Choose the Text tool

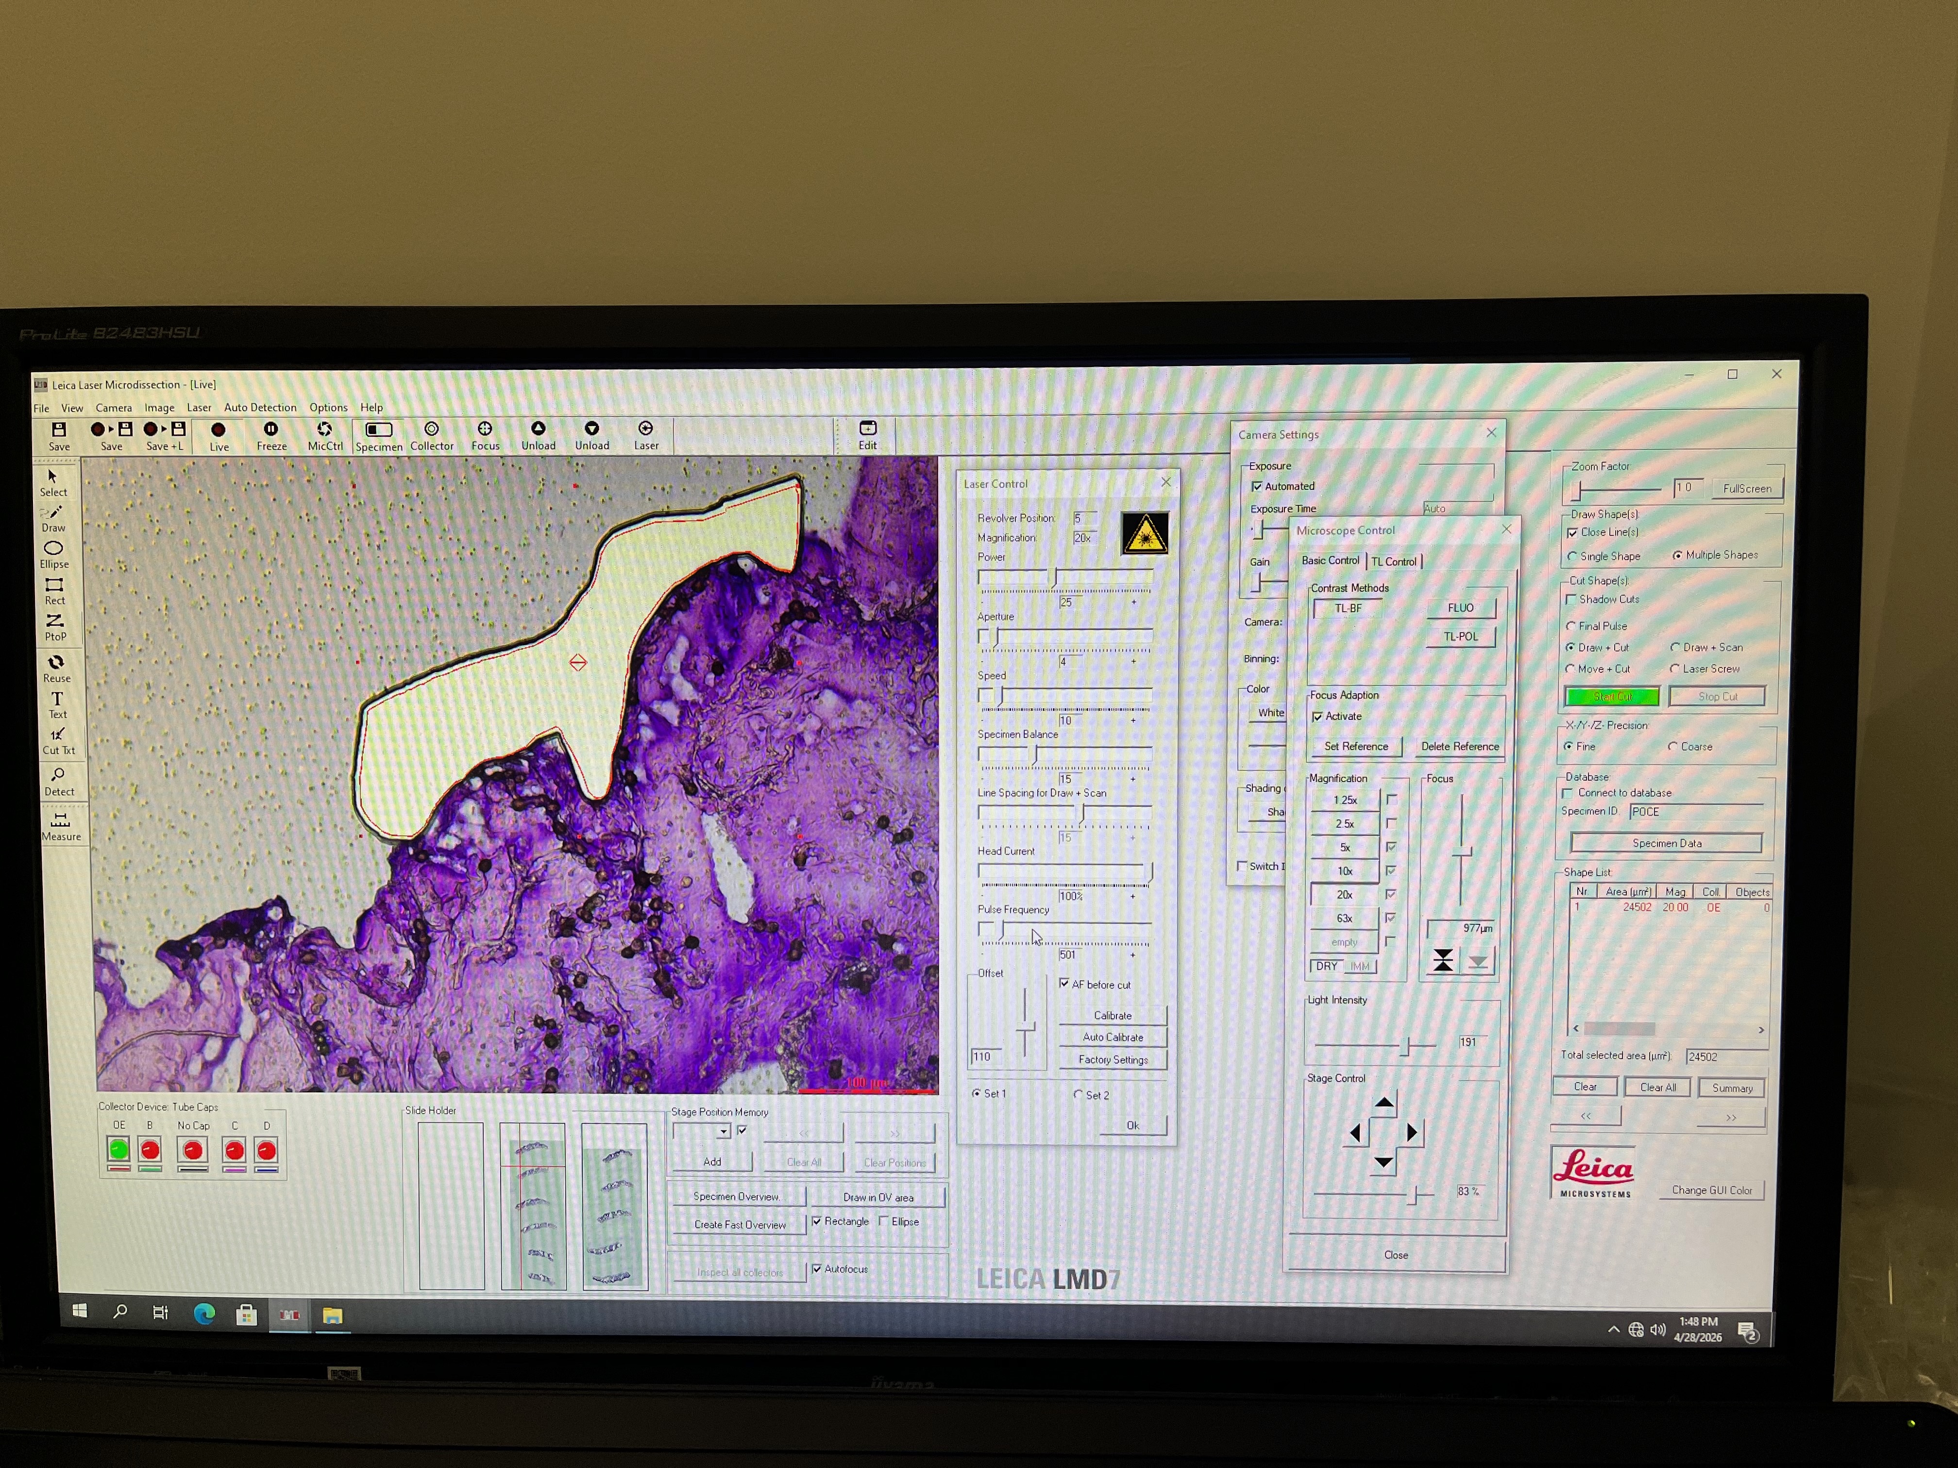pyautogui.click(x=57, y=705)
